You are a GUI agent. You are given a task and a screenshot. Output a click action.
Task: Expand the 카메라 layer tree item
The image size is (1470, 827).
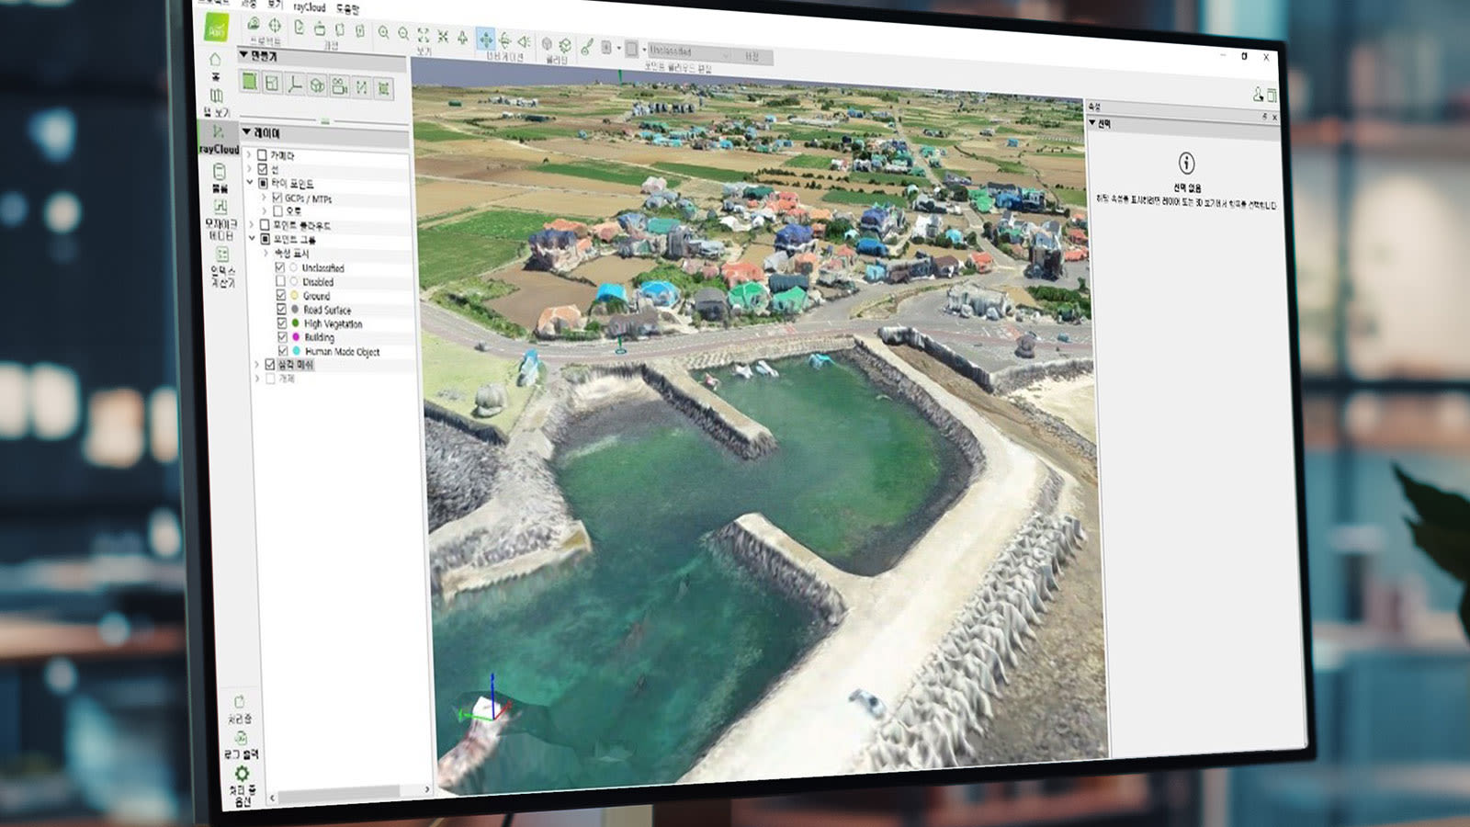(x=249, y=156)
